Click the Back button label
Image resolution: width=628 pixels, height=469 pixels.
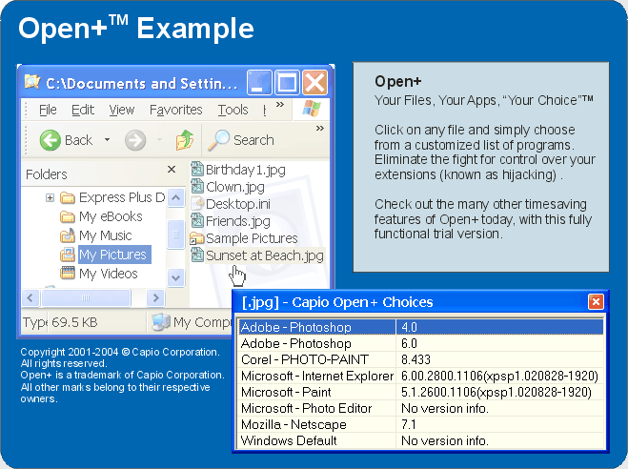78,140
